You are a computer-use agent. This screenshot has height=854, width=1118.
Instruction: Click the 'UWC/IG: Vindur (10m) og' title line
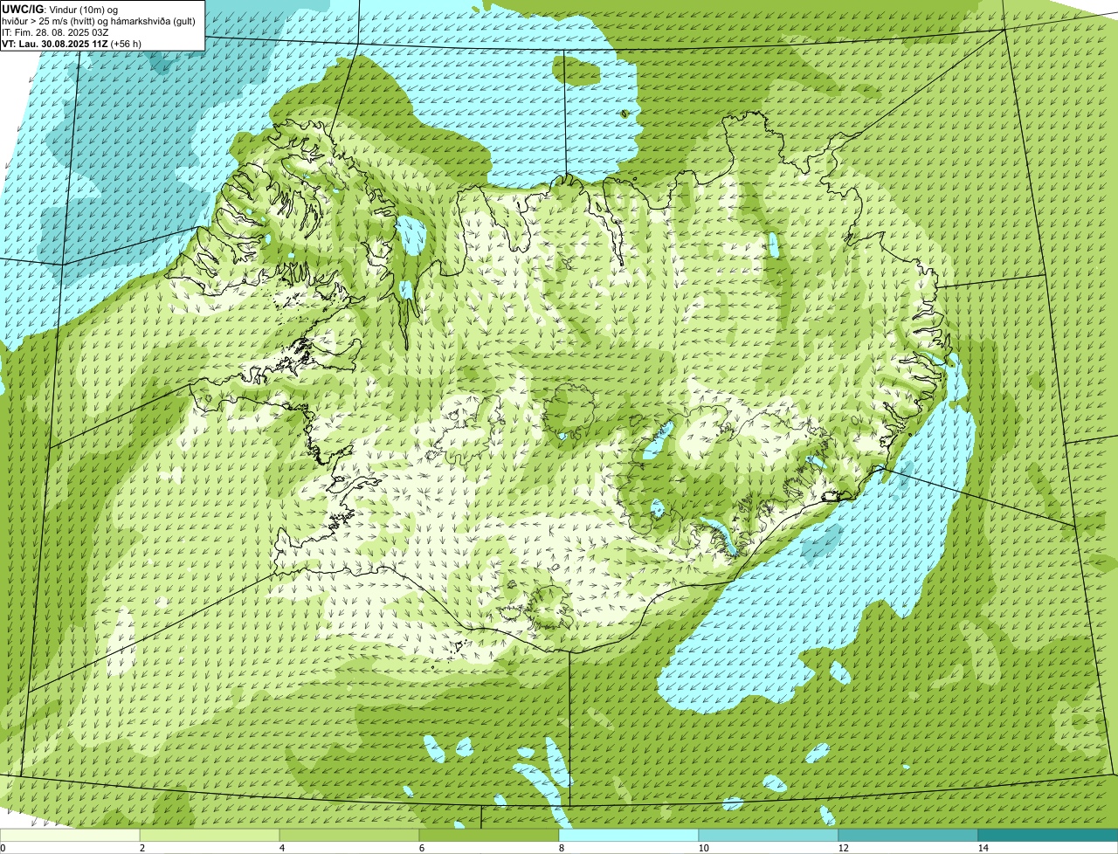click(x=59, y=9)
